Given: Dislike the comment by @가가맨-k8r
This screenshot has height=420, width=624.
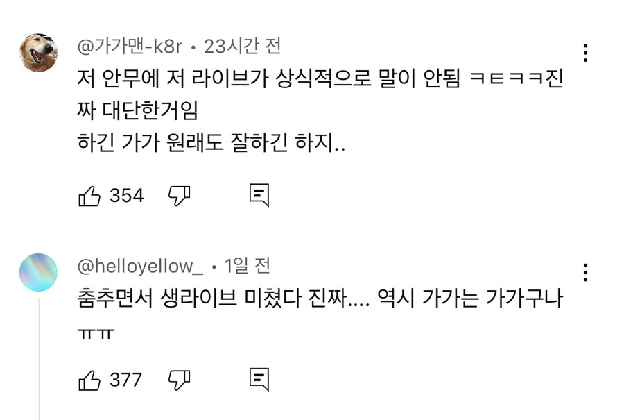Looking at the screenshot, I should tap(179, 196).
